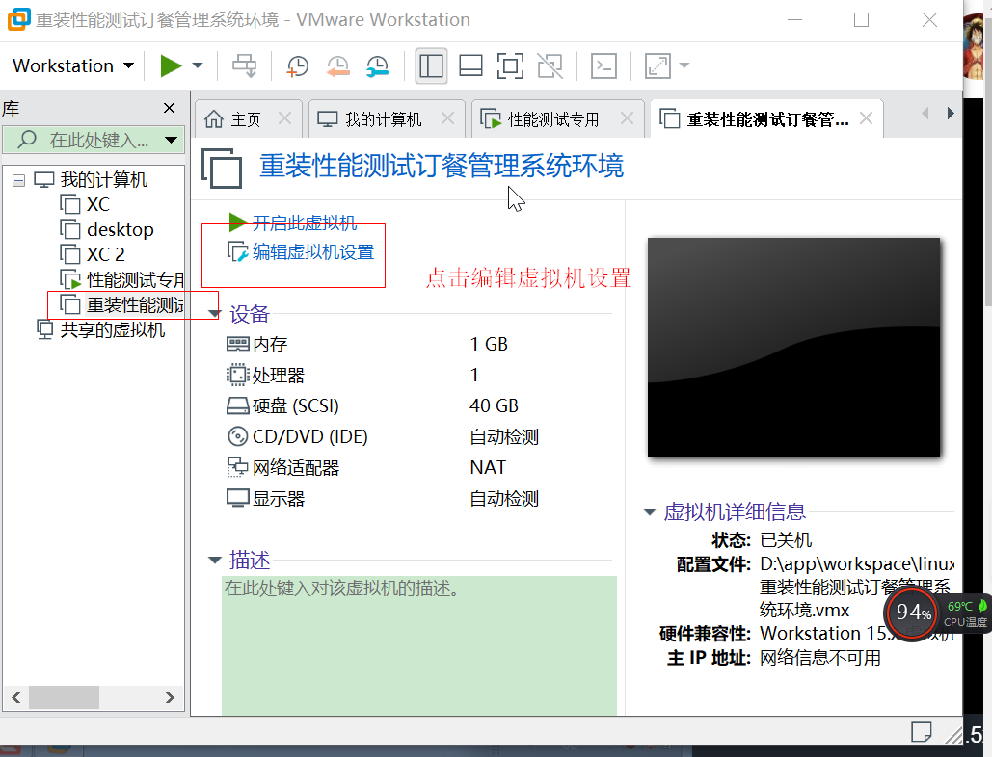The width and height of the screenshot is (992, 757).
Task: Close the 性能测试专用 tab
Action: [x=627, y=118]
